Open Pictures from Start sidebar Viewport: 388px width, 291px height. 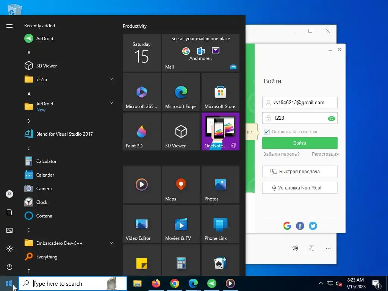[x=9, y=230]
